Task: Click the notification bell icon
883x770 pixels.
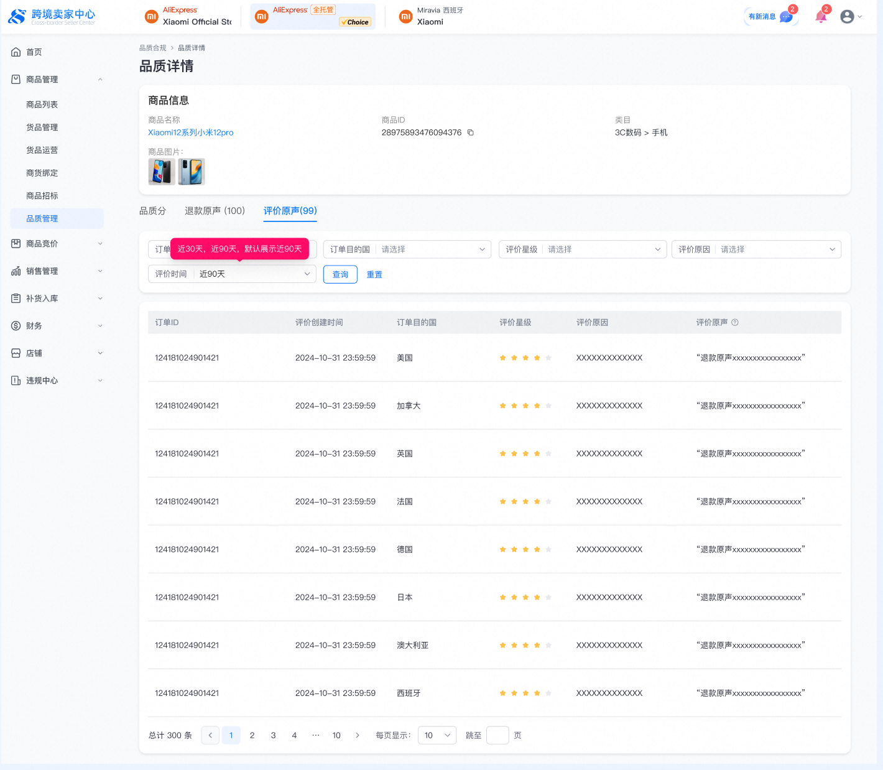Action: click(821, 17)
